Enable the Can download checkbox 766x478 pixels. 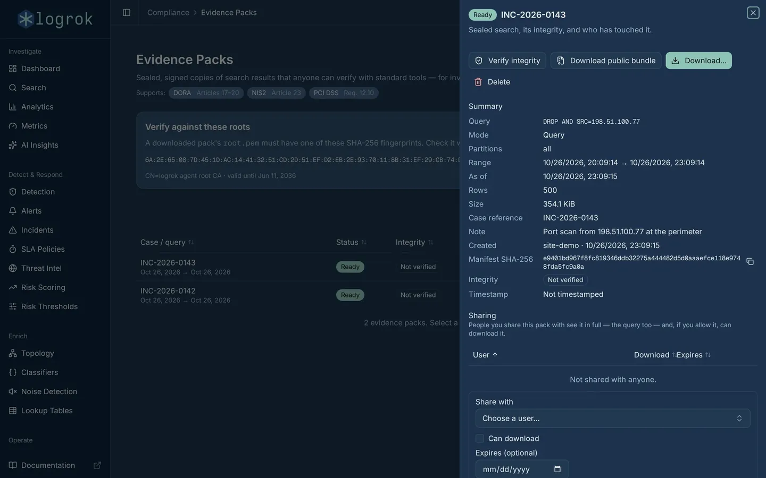tap(480, 439)
